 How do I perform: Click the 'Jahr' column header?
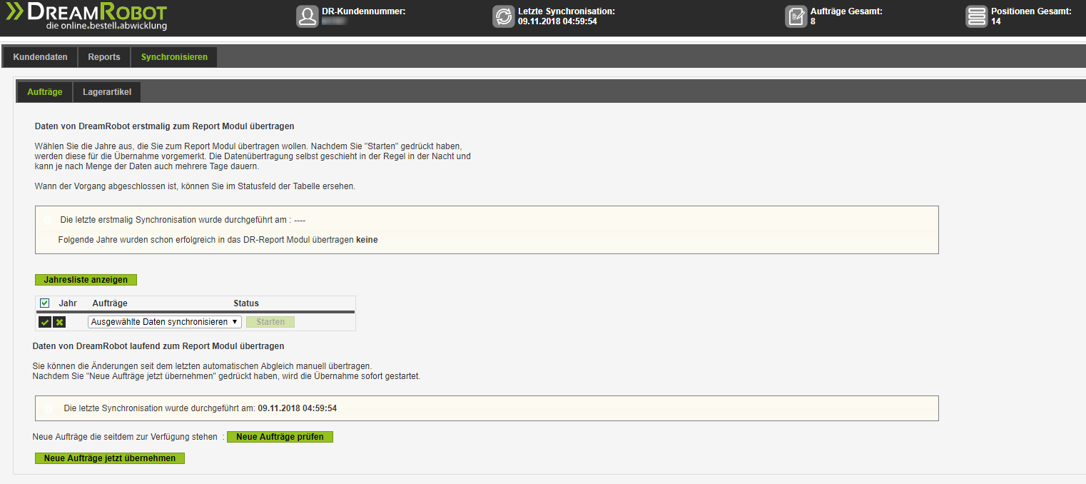[68, 303]
